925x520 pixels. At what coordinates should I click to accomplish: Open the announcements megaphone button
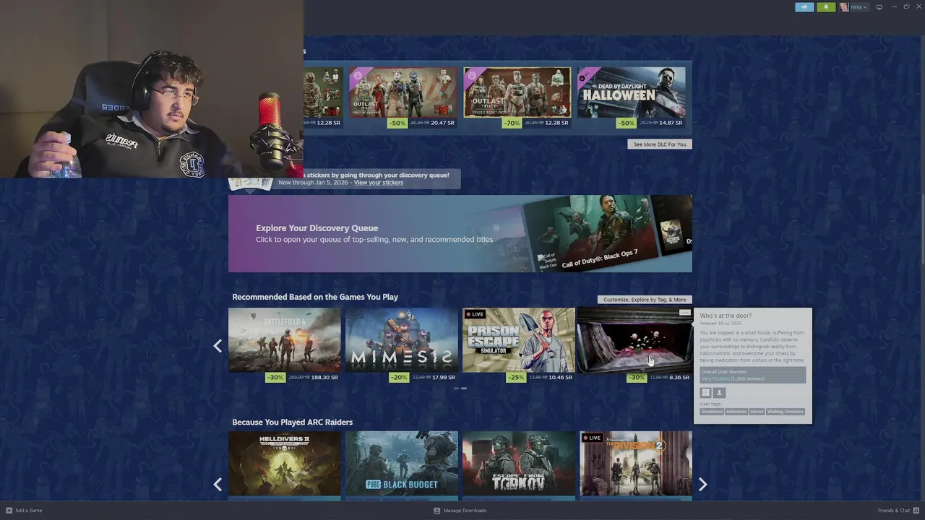point(804,7)
